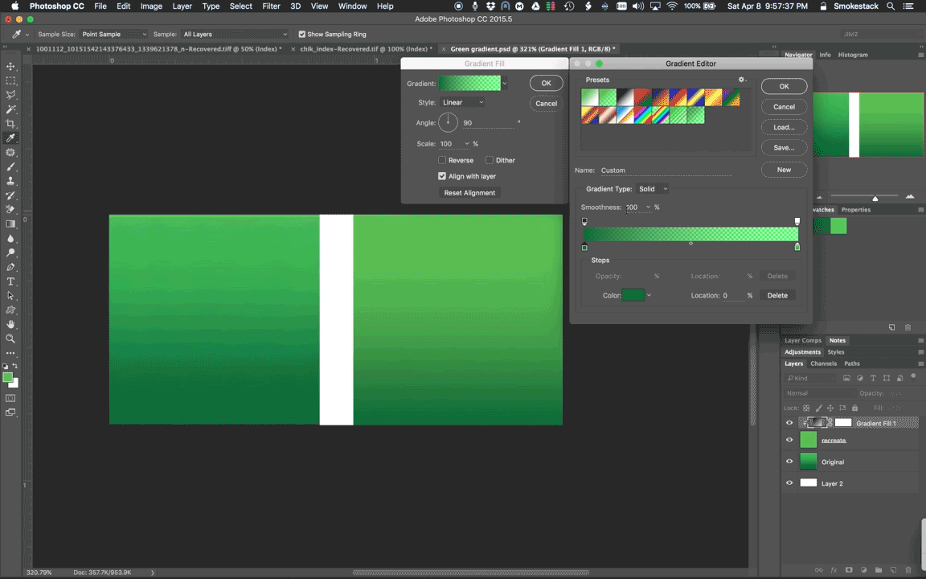
Task: Click the dark green stop color swatch
Action: pos(633,295)
